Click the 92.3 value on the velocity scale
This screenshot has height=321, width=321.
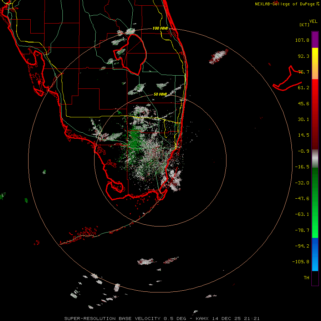[x=304, y=56]
